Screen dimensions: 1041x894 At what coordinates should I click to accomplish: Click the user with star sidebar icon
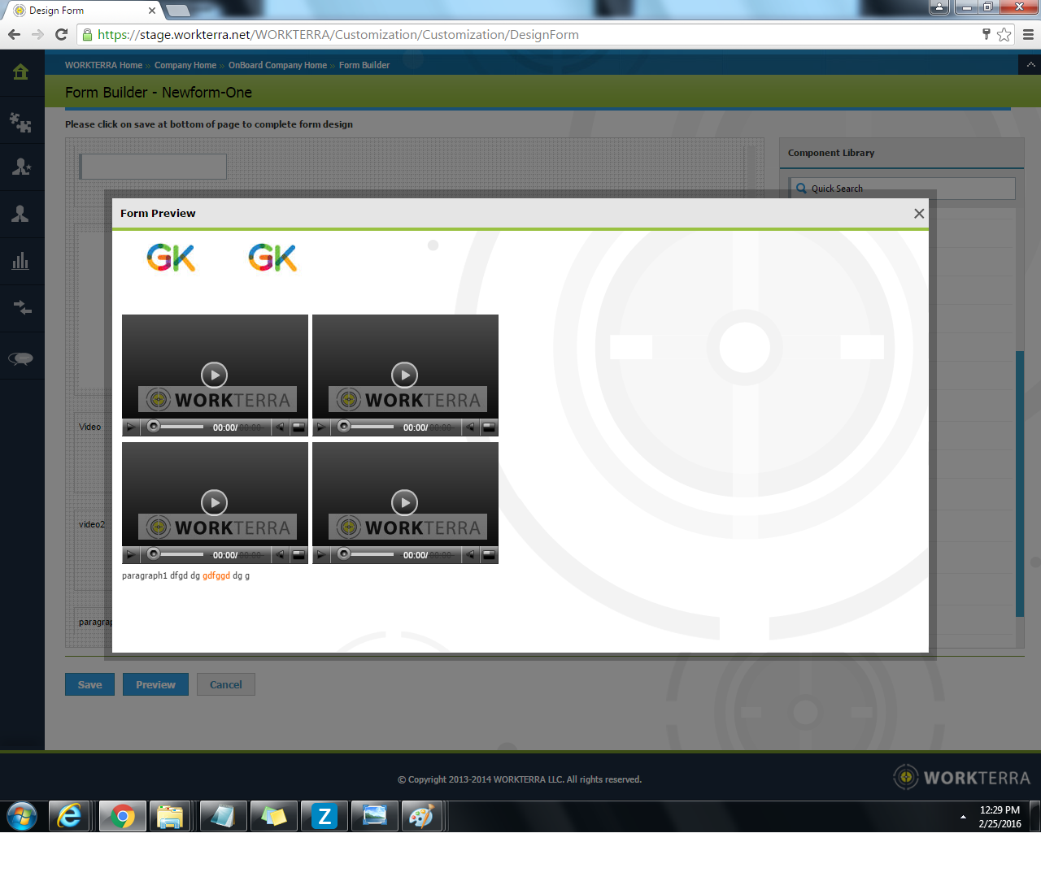(x=21, y=167)
